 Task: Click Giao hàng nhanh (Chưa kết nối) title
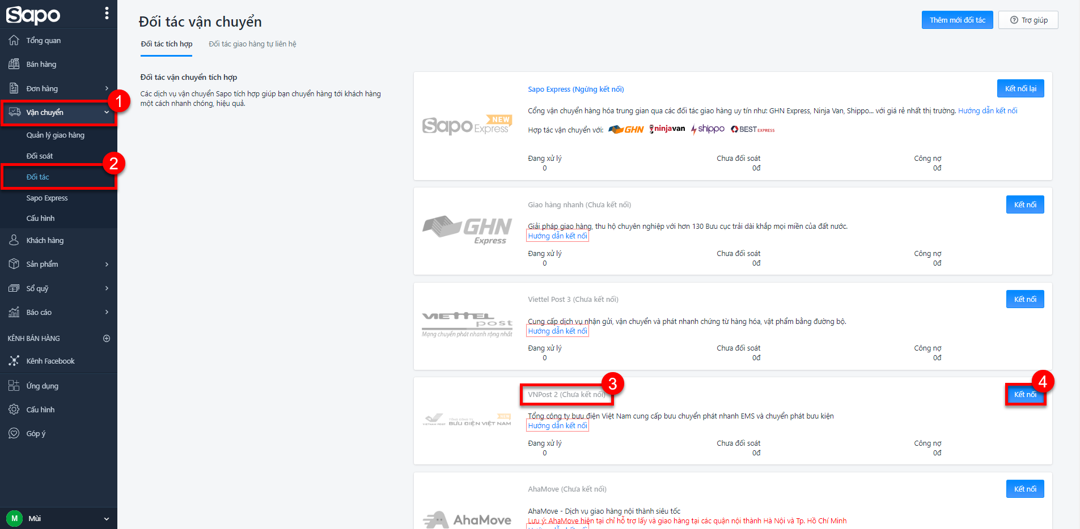tap(579, 204)
